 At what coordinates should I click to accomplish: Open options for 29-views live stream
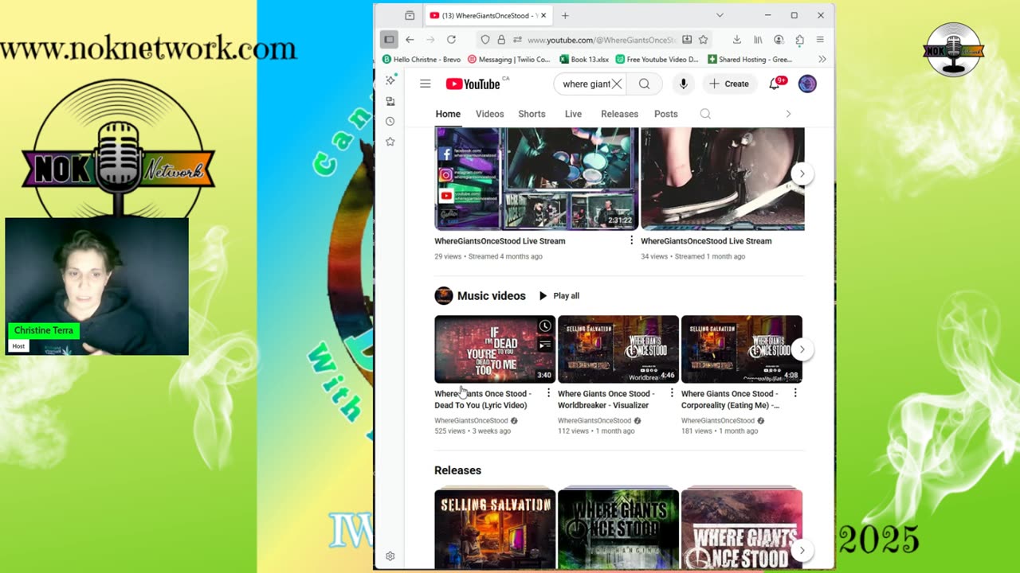[631, 240]
